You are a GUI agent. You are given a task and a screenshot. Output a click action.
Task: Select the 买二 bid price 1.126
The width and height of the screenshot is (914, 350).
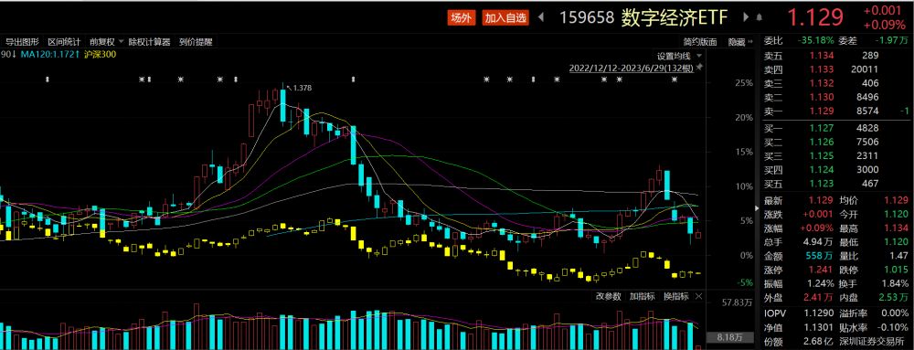[x=823, y=142]
